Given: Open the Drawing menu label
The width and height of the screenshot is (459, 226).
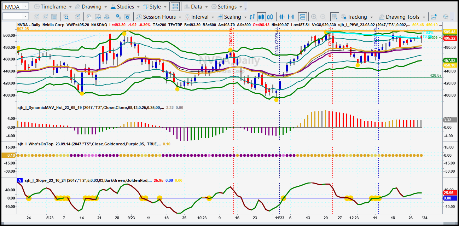Looking at the screenshot, I should point(92,7).
